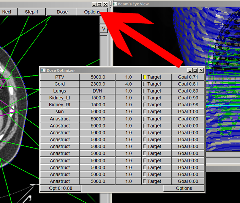Select the Cord weight value 4.0

(x=128, y=84)
